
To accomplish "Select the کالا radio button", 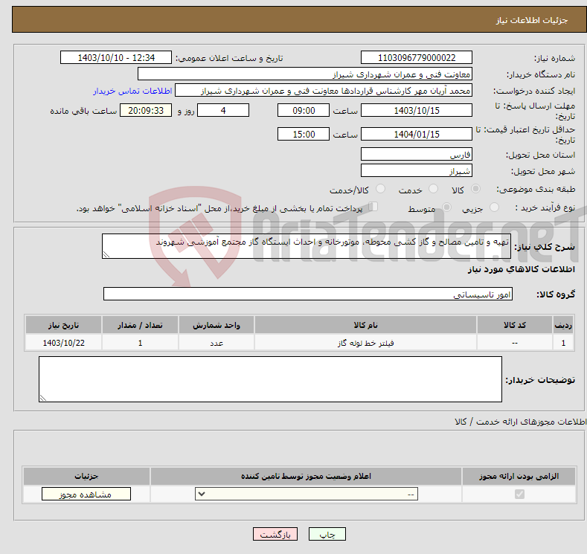I will pos(475,189).
